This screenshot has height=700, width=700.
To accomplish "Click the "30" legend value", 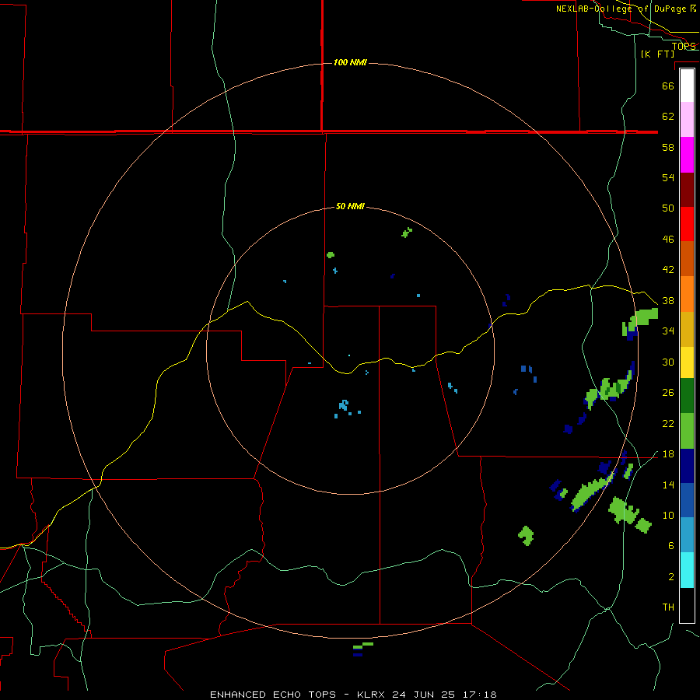I will (668, 362).
